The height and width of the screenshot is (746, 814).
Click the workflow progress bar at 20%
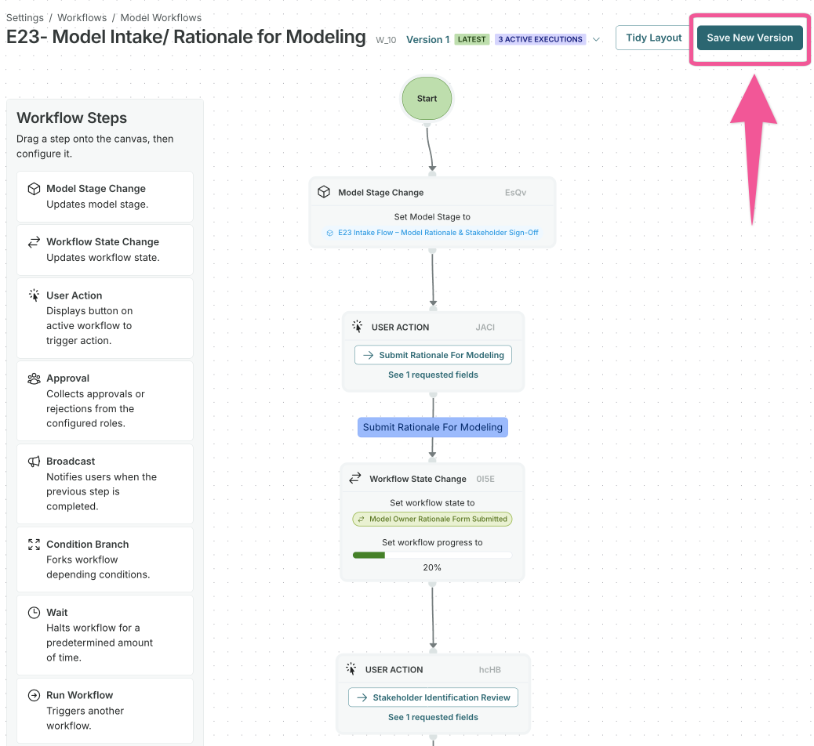coord(432,555)
